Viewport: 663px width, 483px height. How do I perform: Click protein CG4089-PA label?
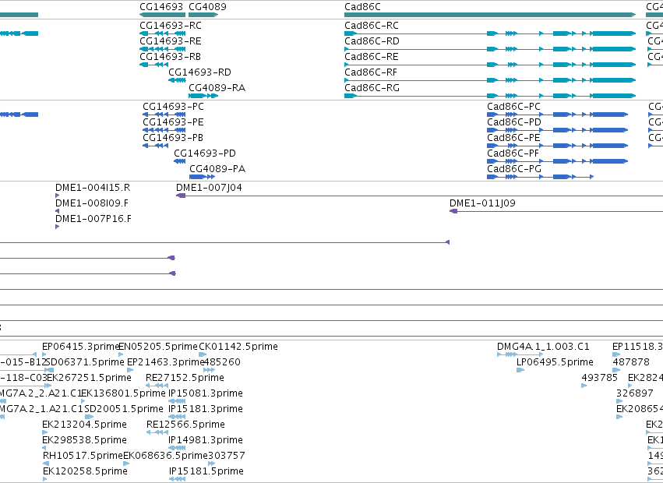coord(217,169)
